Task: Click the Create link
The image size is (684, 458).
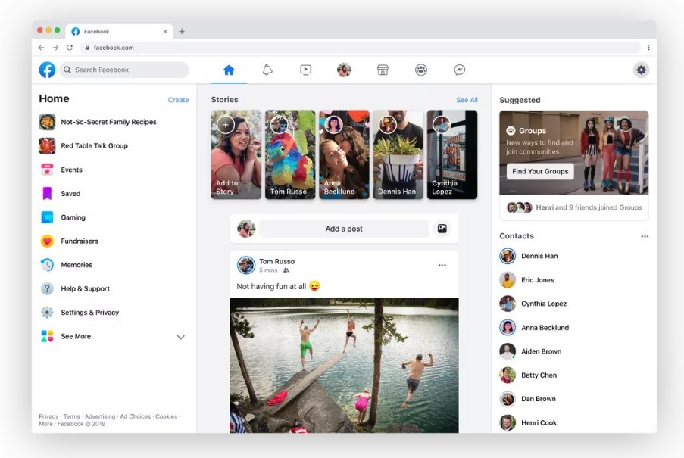Action: pyautogui.click(x=178, y=100)
